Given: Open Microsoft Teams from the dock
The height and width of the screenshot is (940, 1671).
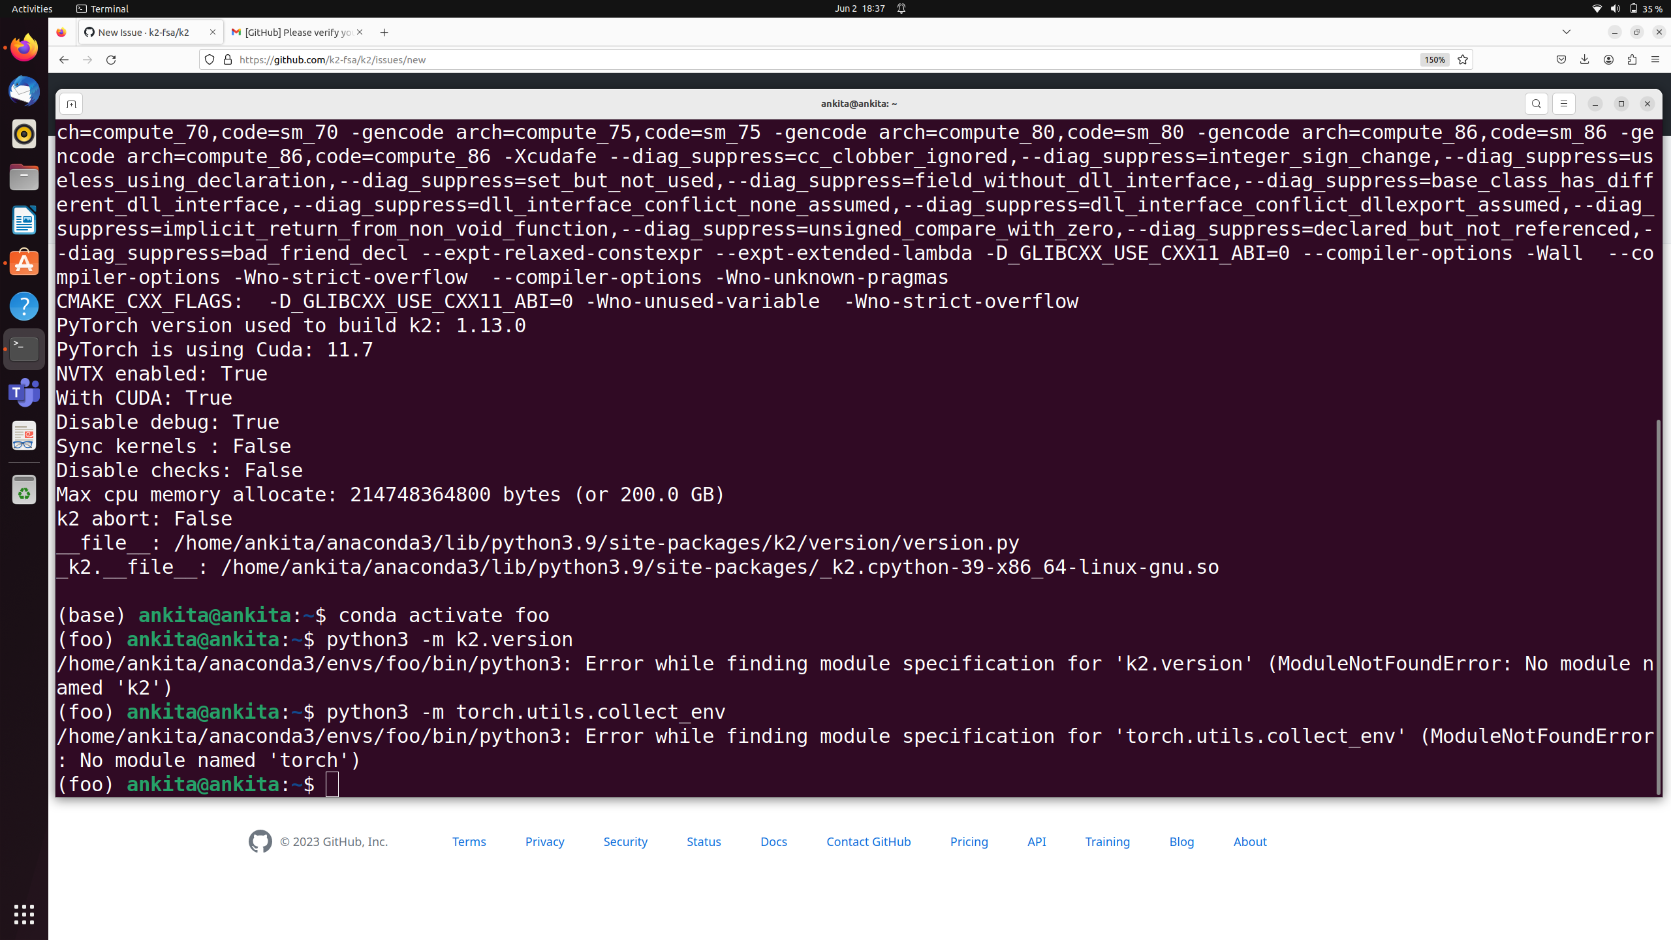Looking at the screenshot, I should (x=23, y=392).
